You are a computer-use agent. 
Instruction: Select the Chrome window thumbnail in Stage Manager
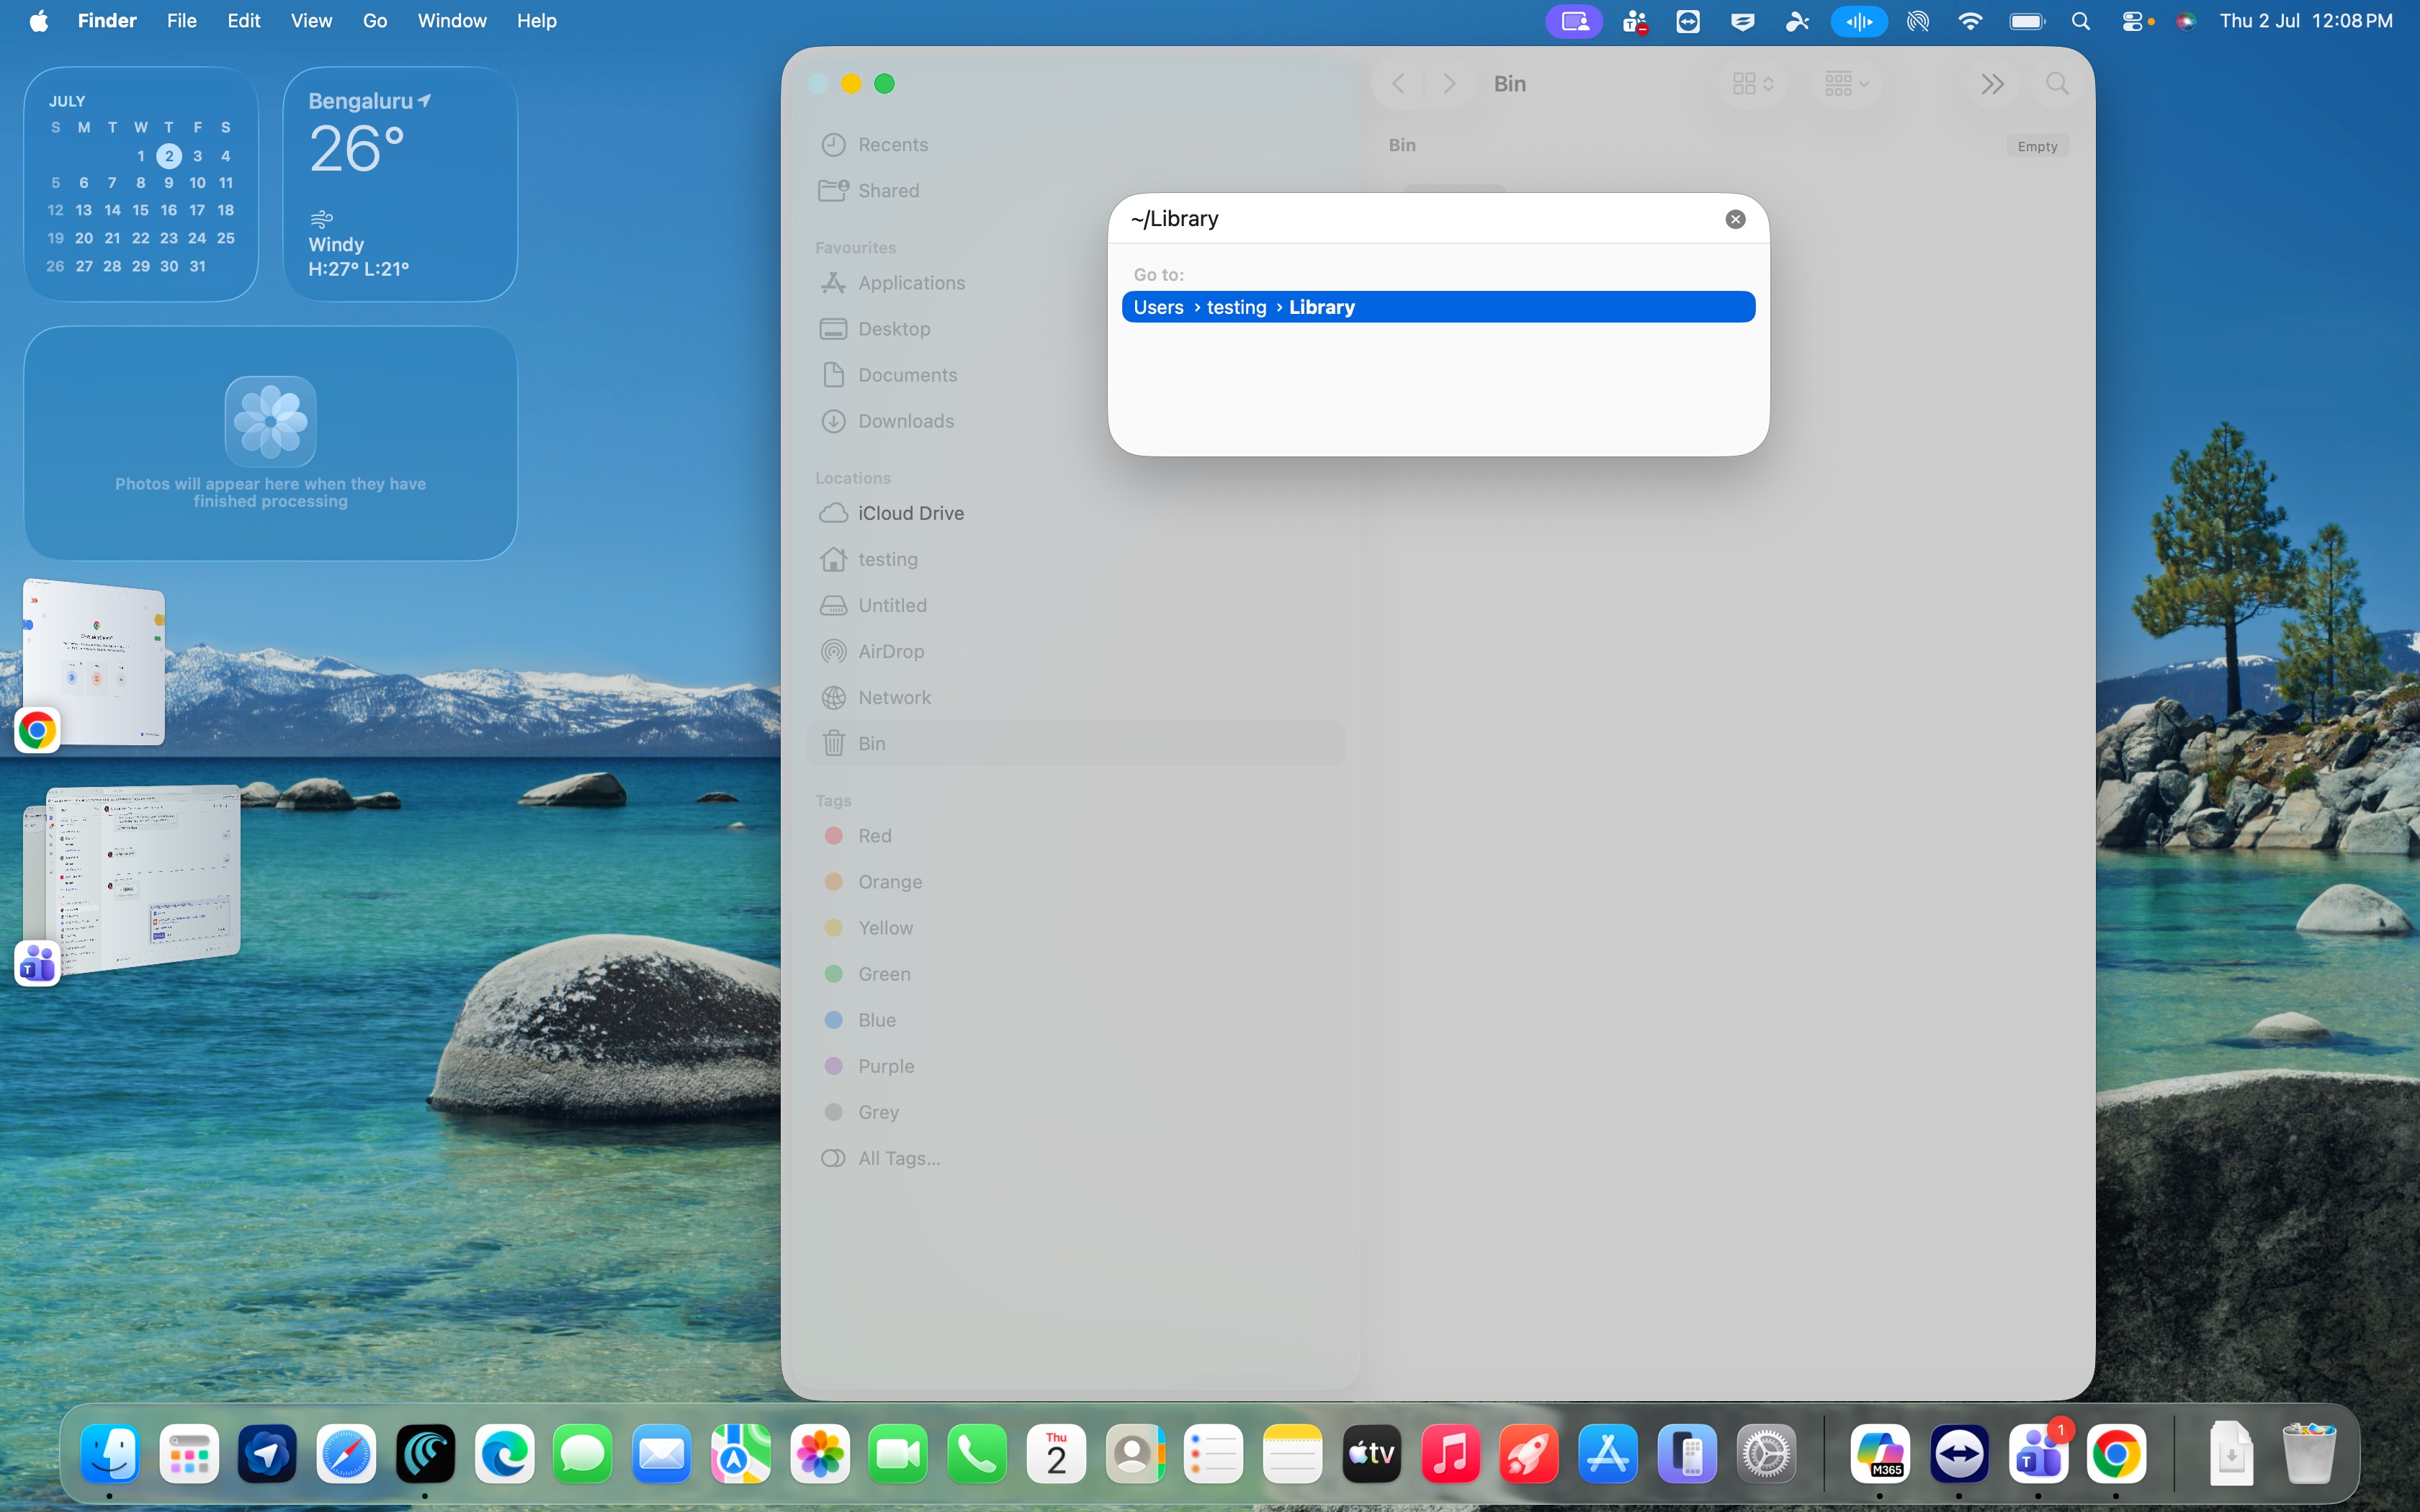[x=94, y=662]
